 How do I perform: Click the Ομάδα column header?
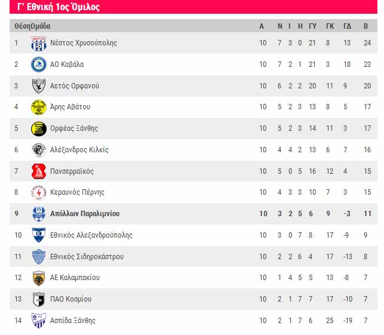click(41, 26)
